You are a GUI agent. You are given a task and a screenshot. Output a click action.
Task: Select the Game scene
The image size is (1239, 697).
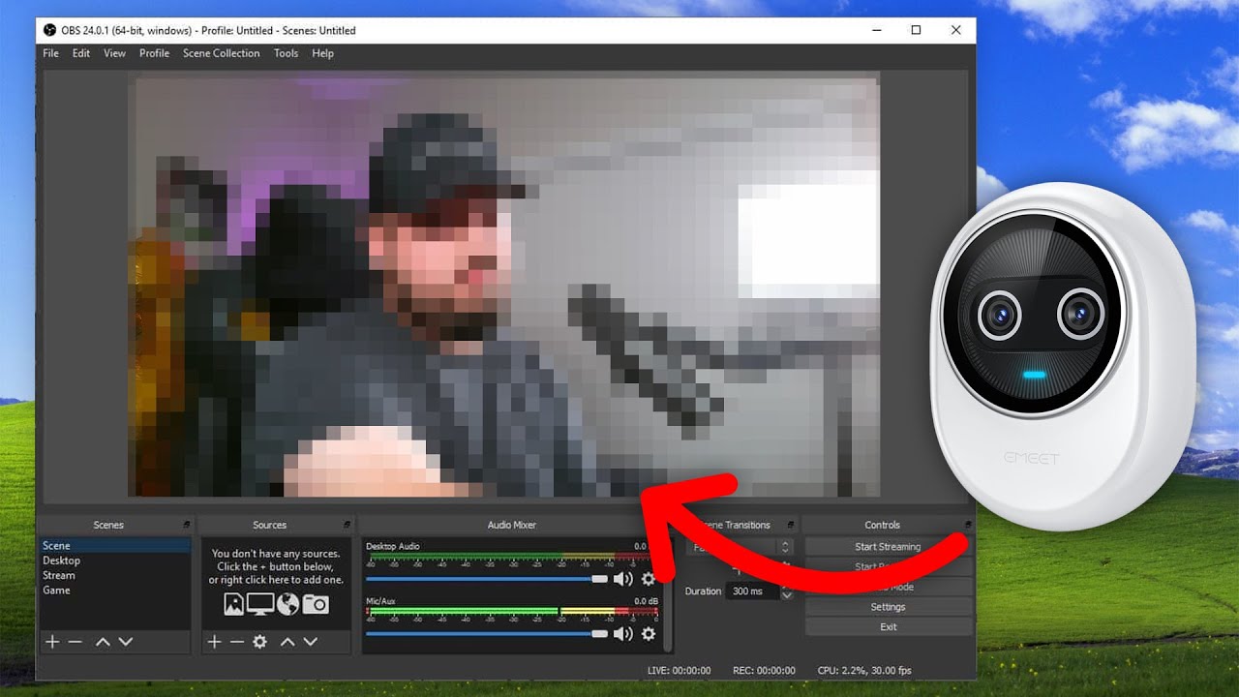click(x=114, y=590)
